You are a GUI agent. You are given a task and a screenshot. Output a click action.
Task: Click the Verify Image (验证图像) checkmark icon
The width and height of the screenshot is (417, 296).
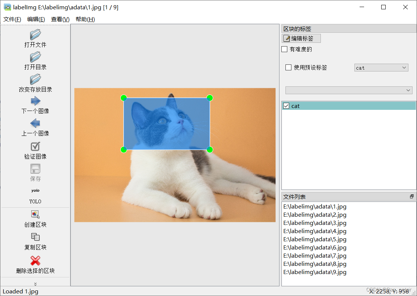35,146
